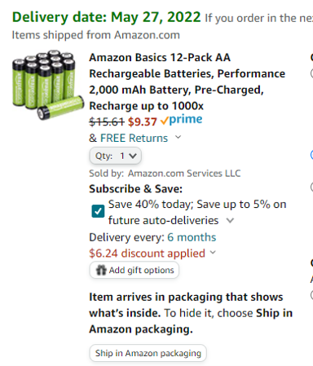
Task: Change the 6 months delivery frequency
Action: click(x=192, y=237)
